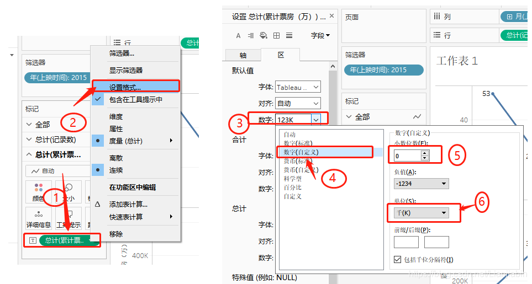The height and width of the screenshot is (284, 532).
Task: Toggle 包含在工具提示中 checked option
Action: 135,99
